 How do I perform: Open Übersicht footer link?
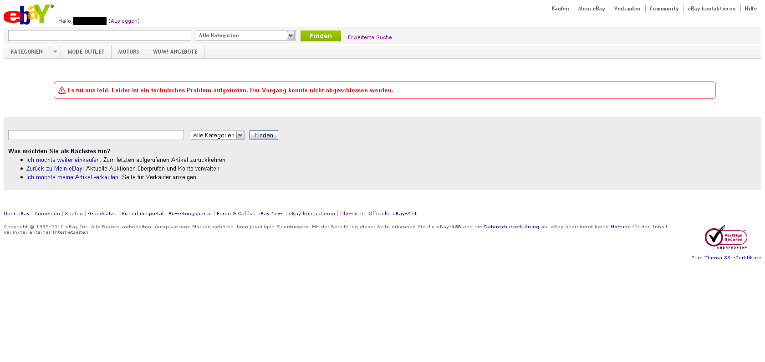352,213
